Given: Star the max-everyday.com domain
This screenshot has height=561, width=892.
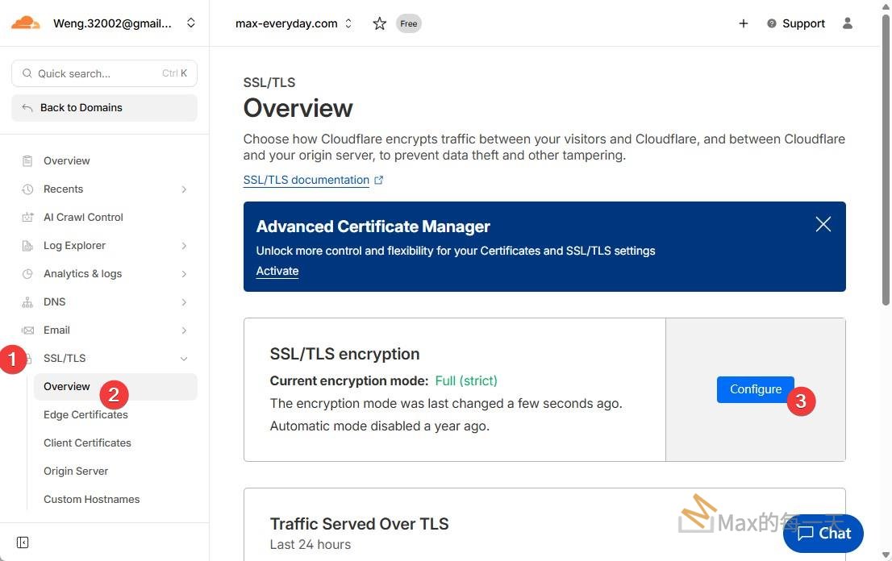Looking at the screenshot, I should pos(379,23).
